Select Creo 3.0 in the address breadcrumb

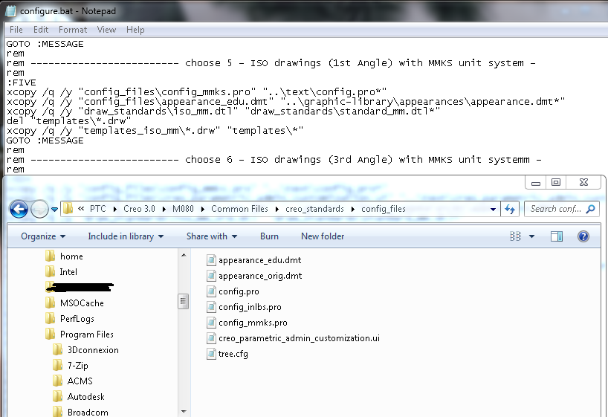[x=139, y=209]
